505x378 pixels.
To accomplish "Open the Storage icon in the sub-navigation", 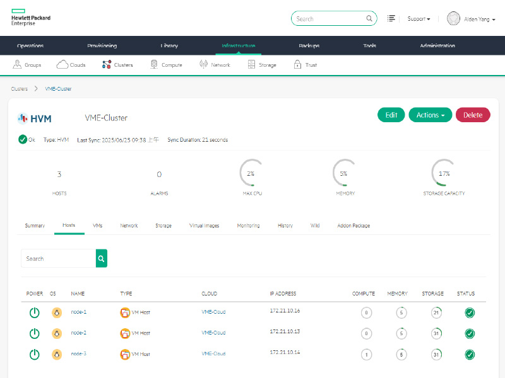I will pyautogui.click(x=251, y=65).
